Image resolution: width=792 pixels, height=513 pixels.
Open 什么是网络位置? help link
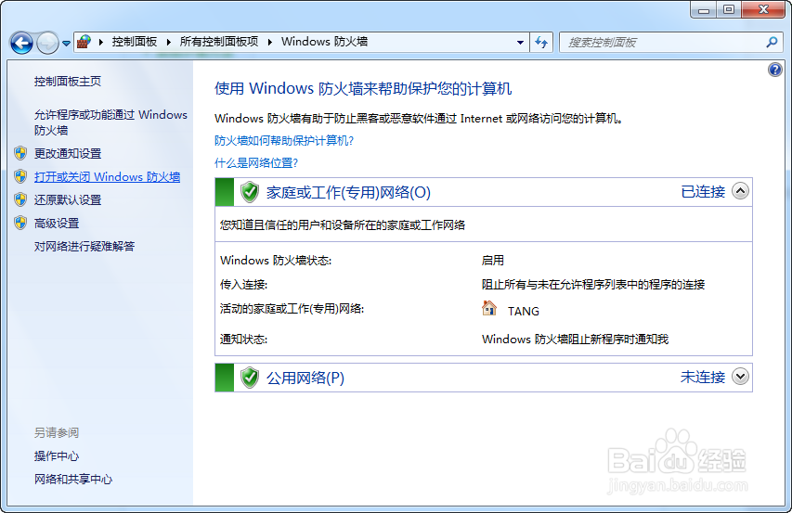256,162
